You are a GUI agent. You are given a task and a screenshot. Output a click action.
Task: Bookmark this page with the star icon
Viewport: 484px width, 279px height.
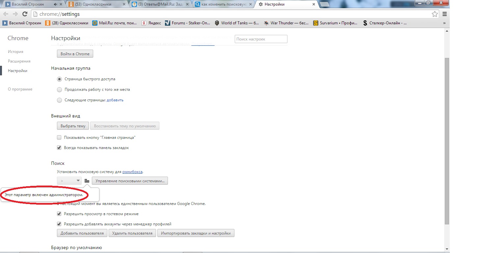pyautogui.click(x=435, y=14)
